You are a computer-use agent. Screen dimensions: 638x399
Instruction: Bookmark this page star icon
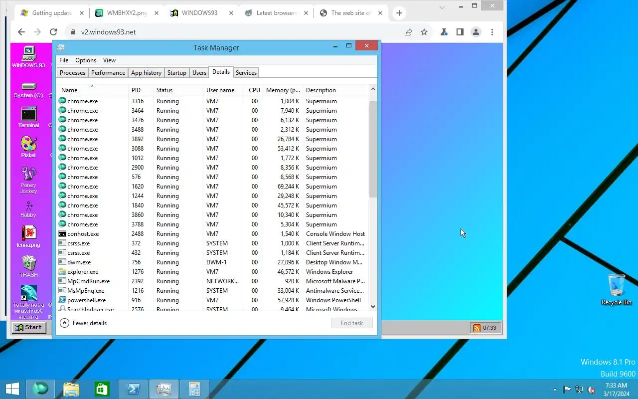tap(424, 32)
